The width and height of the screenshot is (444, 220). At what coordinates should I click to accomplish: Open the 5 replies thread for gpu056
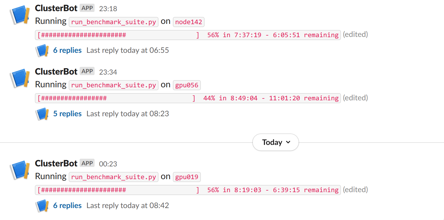click(67, 114)
